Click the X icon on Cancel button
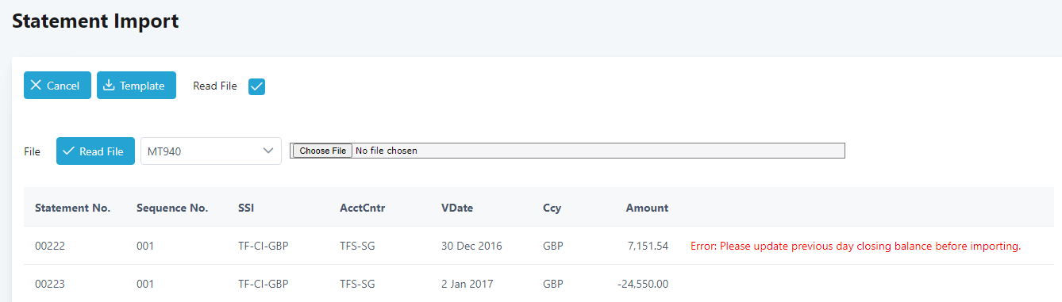Screen dimensions: 1062x302 point(36,86)
